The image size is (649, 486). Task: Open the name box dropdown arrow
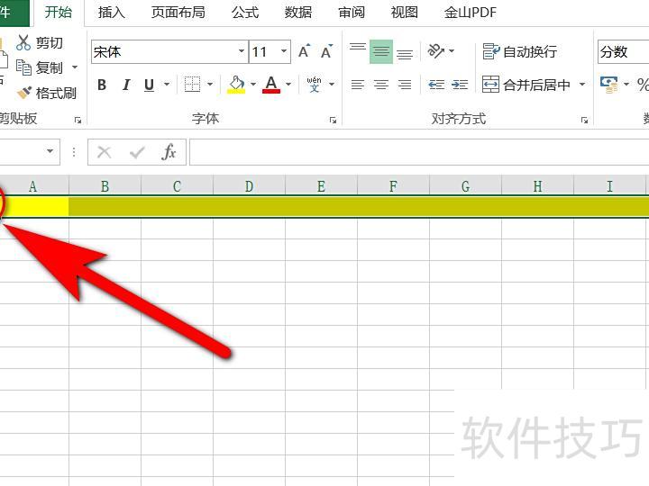click(50, 151)
